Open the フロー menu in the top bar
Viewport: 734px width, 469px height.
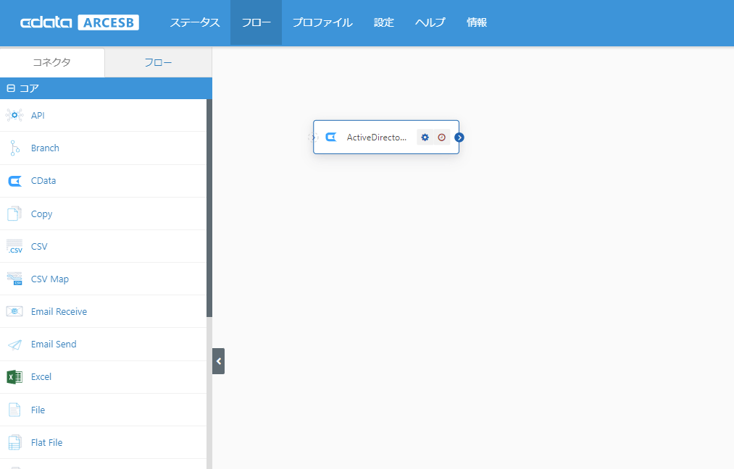point(256,22)
